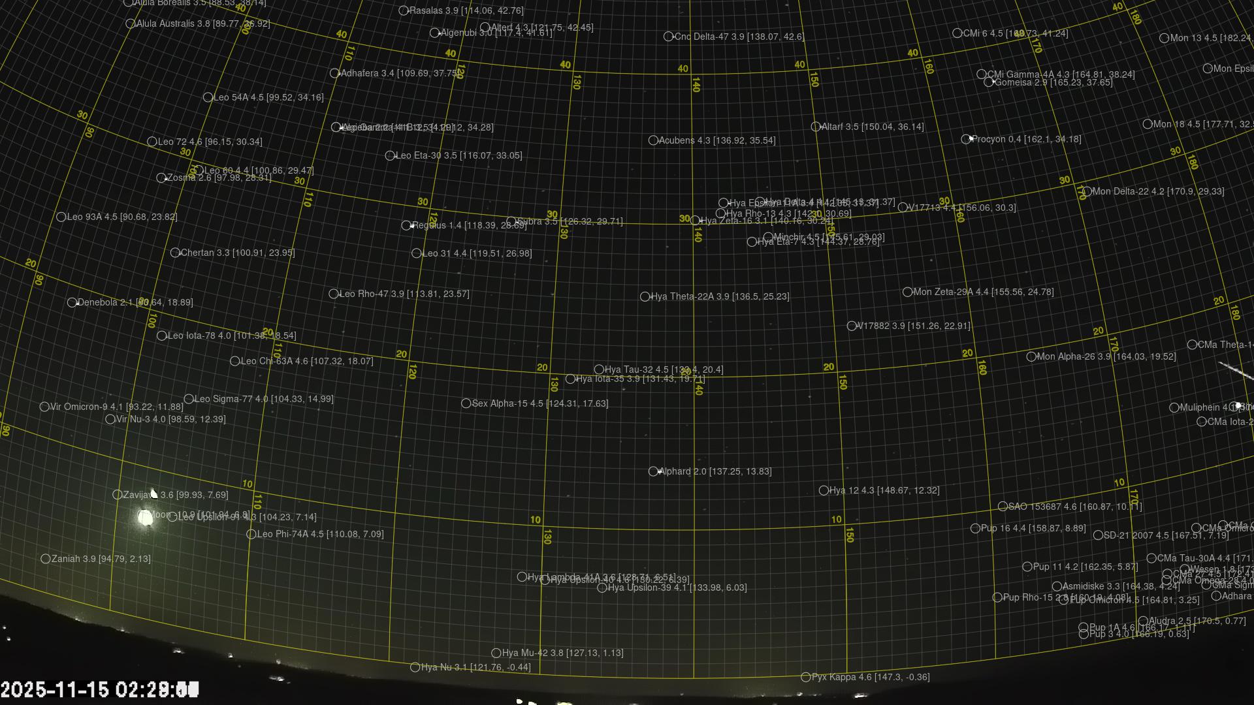
Task: Click the 2025-11-15 timestamp overlay
Action: [99, 689]
